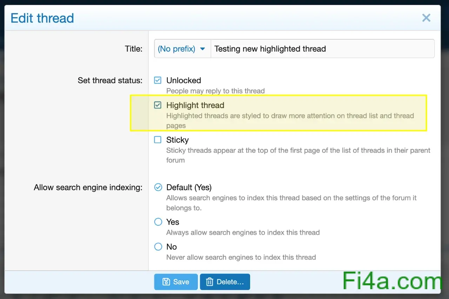The width and height of the screenshot is (449, 299).
Task: Open the (No prefix) dropdown text
Action: [176, 49]
